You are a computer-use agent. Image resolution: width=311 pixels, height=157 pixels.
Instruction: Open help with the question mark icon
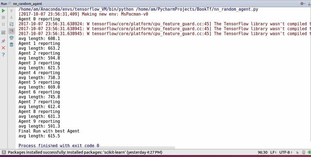[x=3, y=55]
